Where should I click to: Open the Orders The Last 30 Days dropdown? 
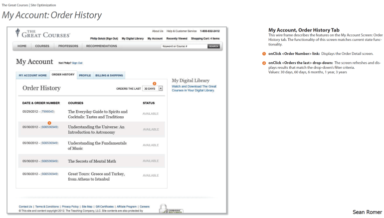tap(161, 88)
